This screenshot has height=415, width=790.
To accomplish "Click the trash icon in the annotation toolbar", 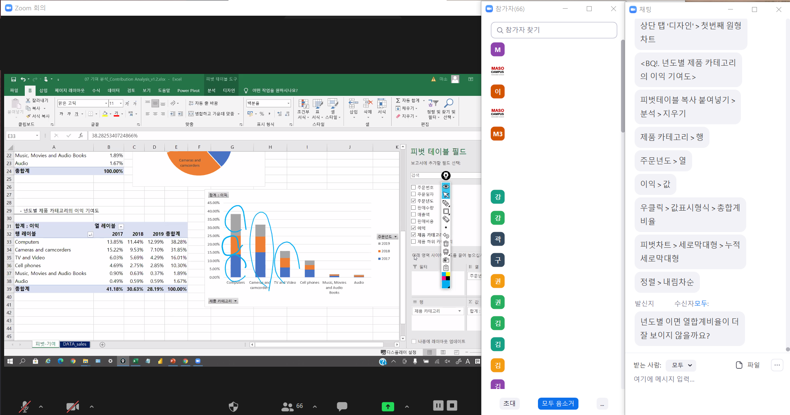I will [446, 244].
